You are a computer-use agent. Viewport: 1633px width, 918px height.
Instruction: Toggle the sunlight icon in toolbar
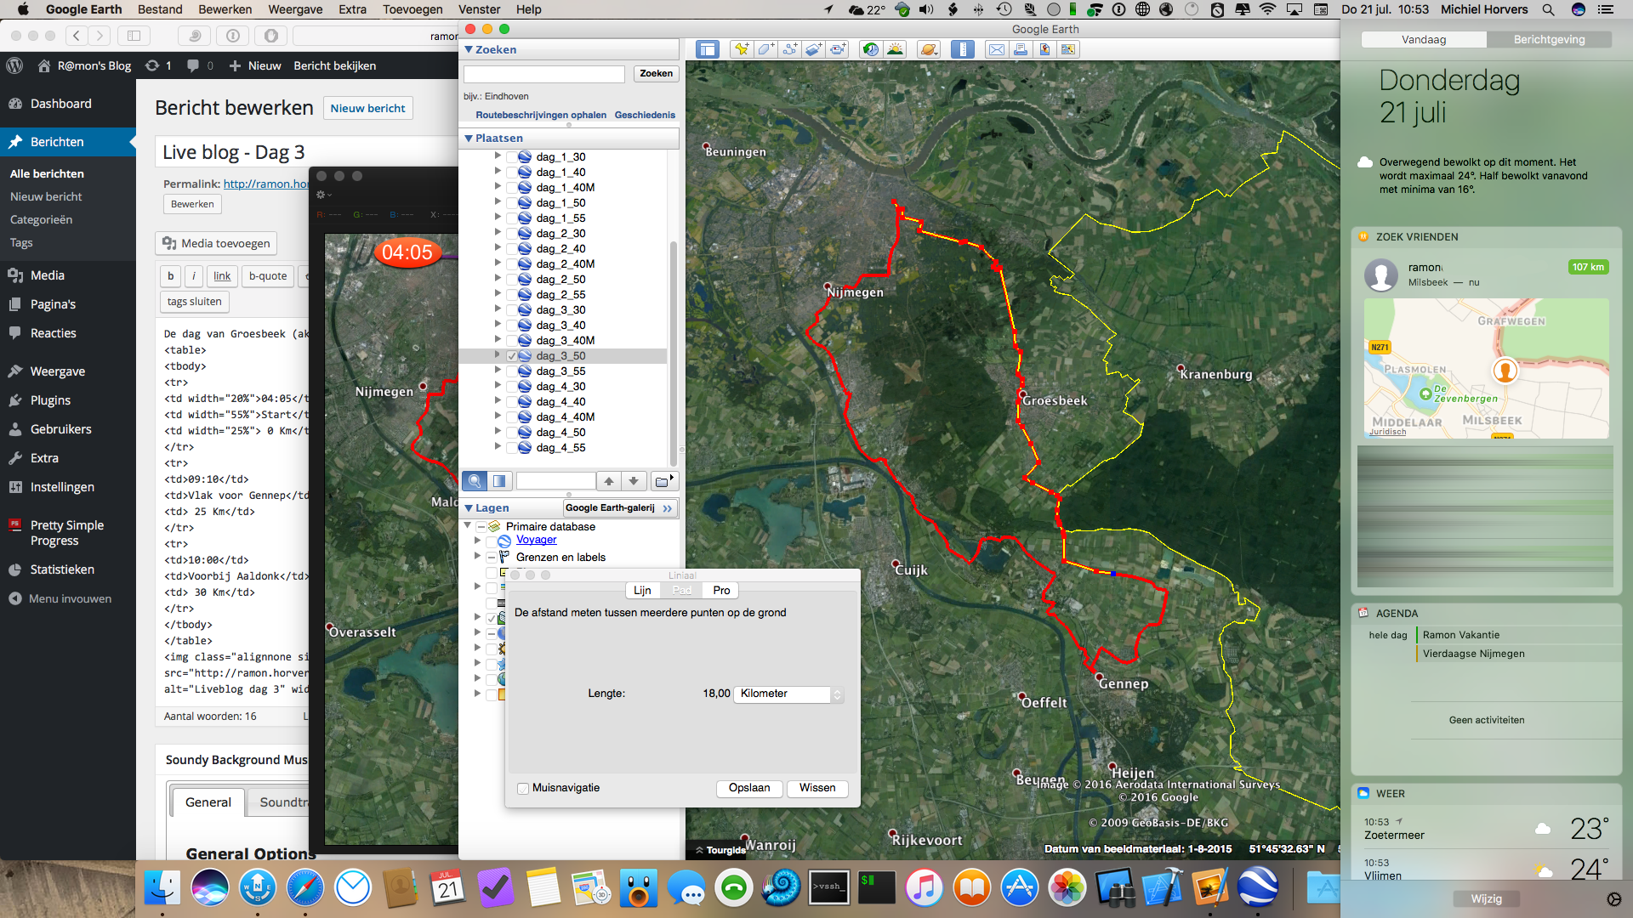click(895, 49)
